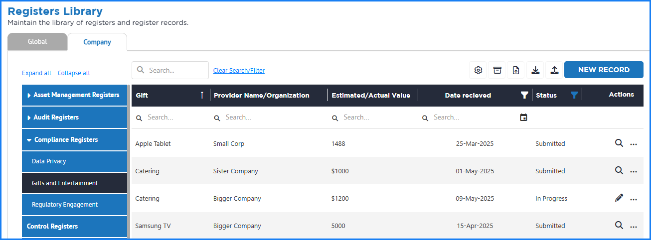651x240 pixels.
Task: Click the file export page icon
Action: click(x=516, y=70)
